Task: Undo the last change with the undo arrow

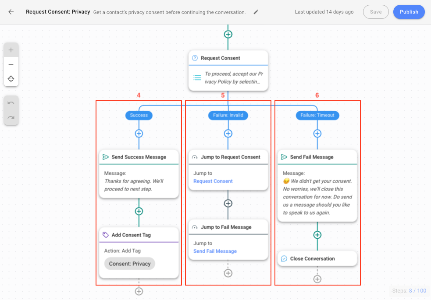Action: pyautogui.click(x=11, y=102)
